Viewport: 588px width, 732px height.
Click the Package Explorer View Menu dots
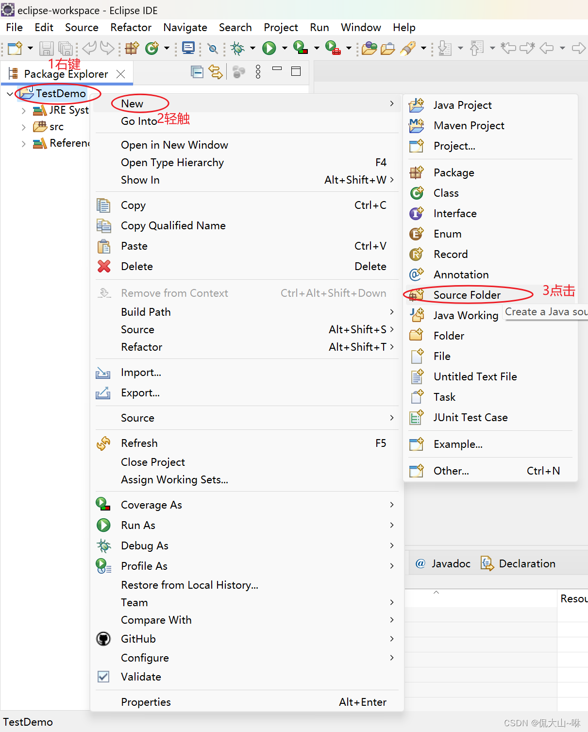coord(258,72)
